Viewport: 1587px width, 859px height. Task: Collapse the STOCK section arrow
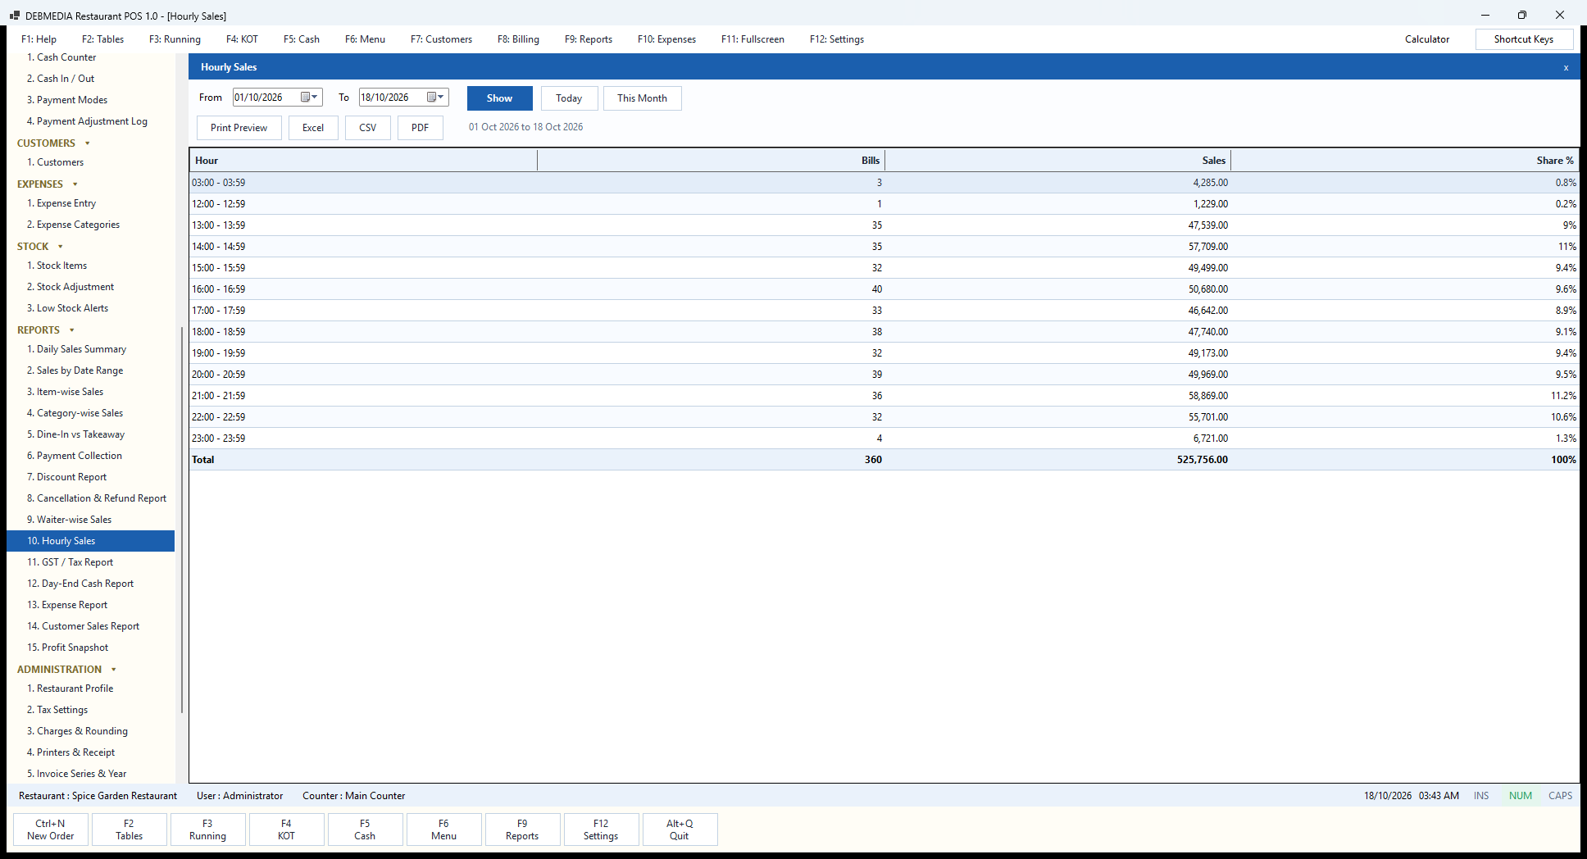pos(61,247)
